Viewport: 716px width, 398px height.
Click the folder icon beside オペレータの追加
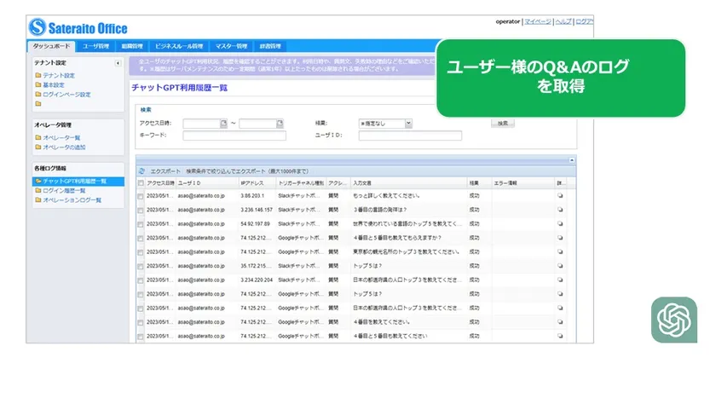[38, 147]
